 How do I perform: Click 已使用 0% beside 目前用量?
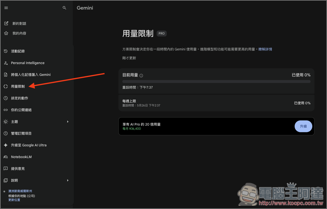301,75
